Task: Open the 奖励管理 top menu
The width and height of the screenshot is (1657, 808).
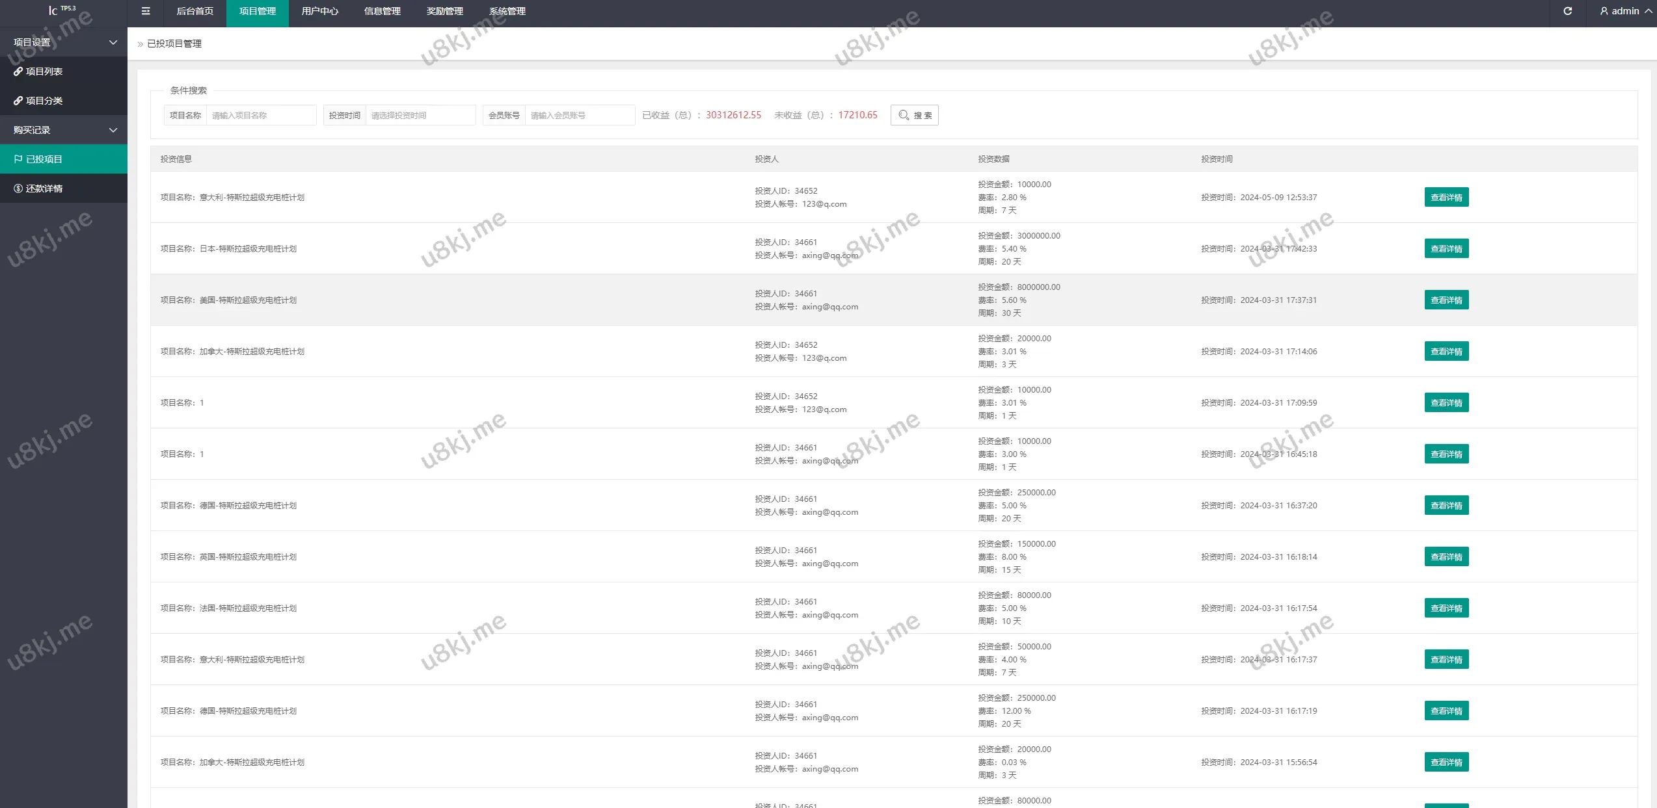Action: click(444, 11)
